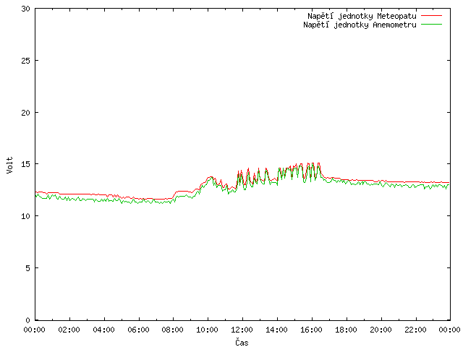Screen dimensions: 463x347
Task: Click the 22:00 time label
Action: click(415, 330)
